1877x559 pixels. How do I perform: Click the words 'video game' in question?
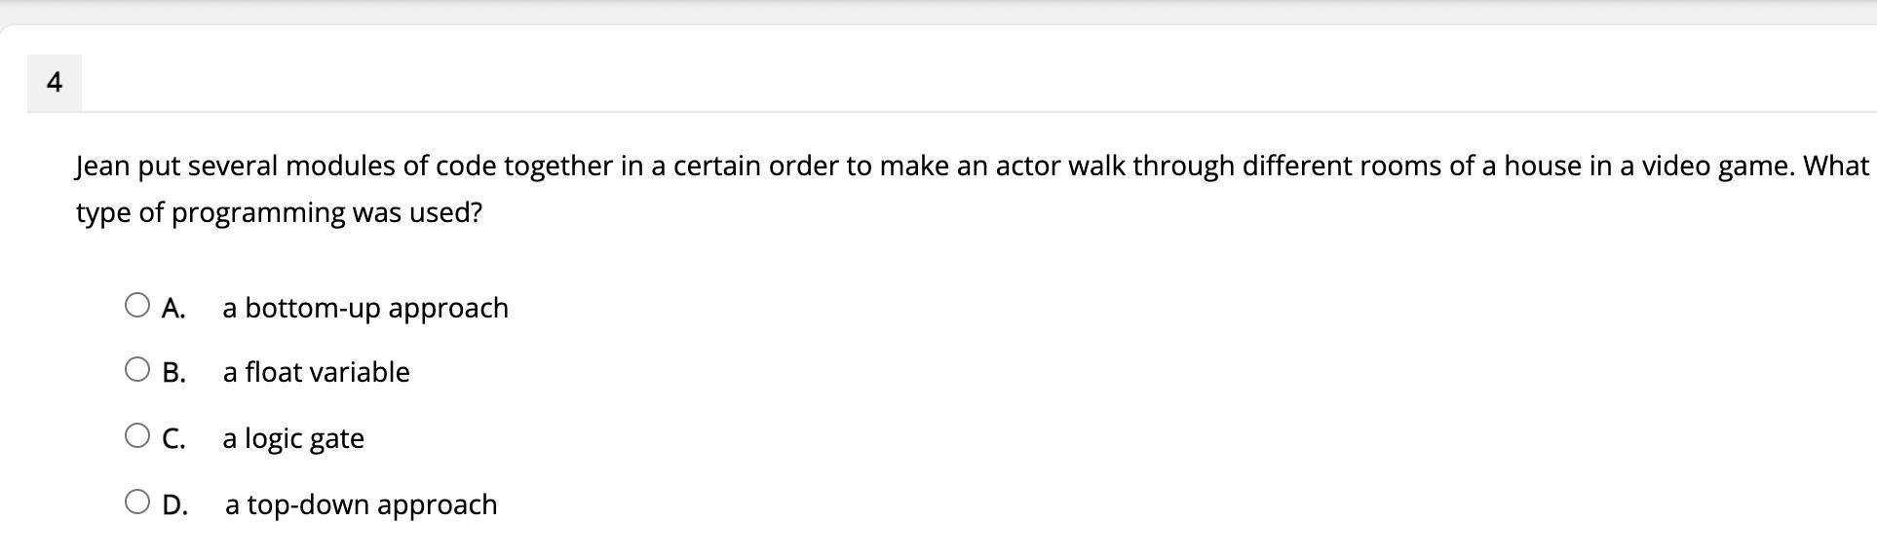coord(1717,167)
